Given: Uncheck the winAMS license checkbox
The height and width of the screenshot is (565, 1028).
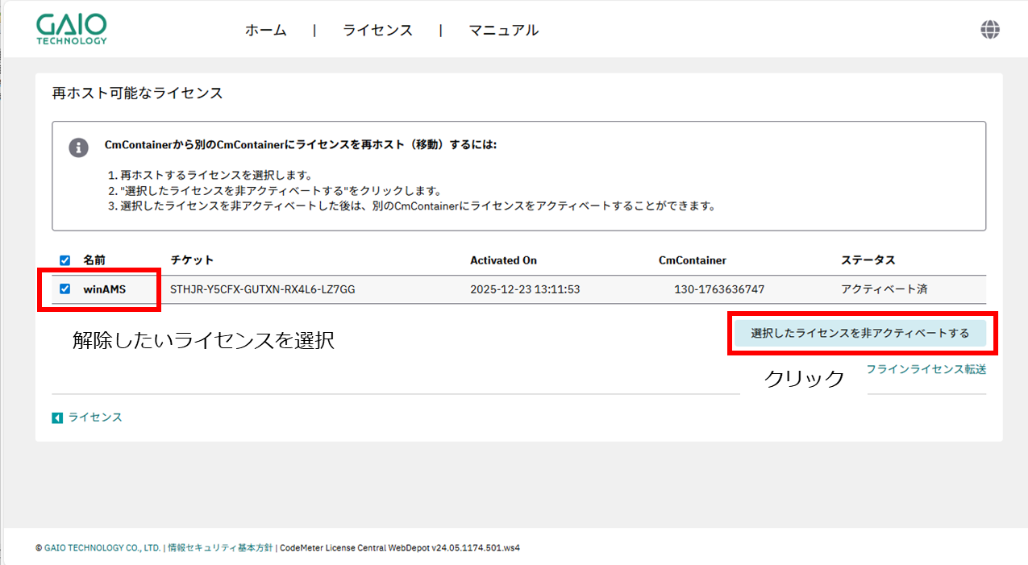Looking at the screenshot, I should click(x=65, y=289).
